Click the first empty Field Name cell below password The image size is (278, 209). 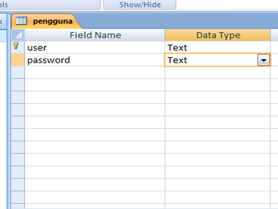coord(94,72)
